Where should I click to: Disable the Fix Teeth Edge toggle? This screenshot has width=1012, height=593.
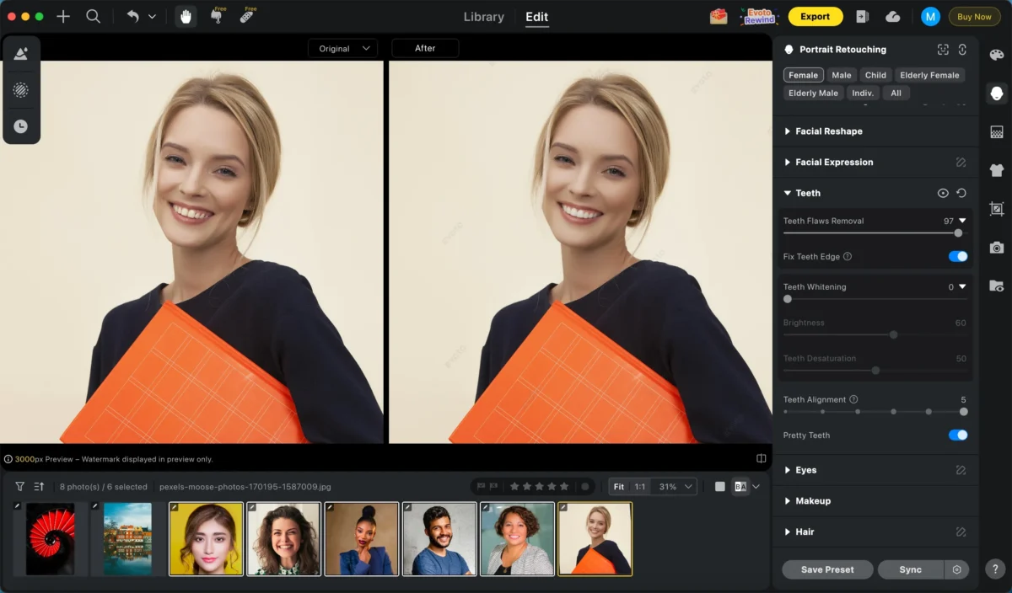pyautogui.click(x=957, y=256)
